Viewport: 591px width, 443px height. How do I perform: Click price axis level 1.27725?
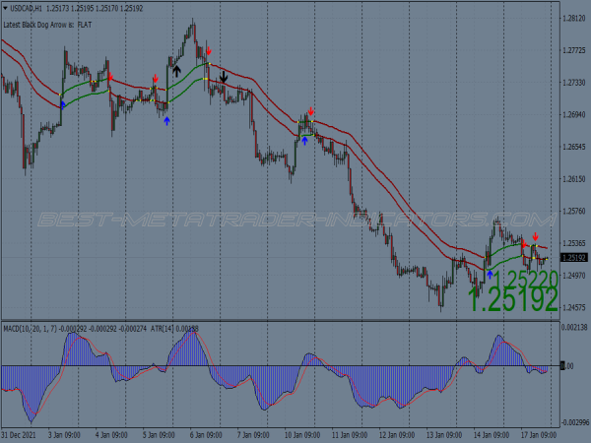point(574,50)
